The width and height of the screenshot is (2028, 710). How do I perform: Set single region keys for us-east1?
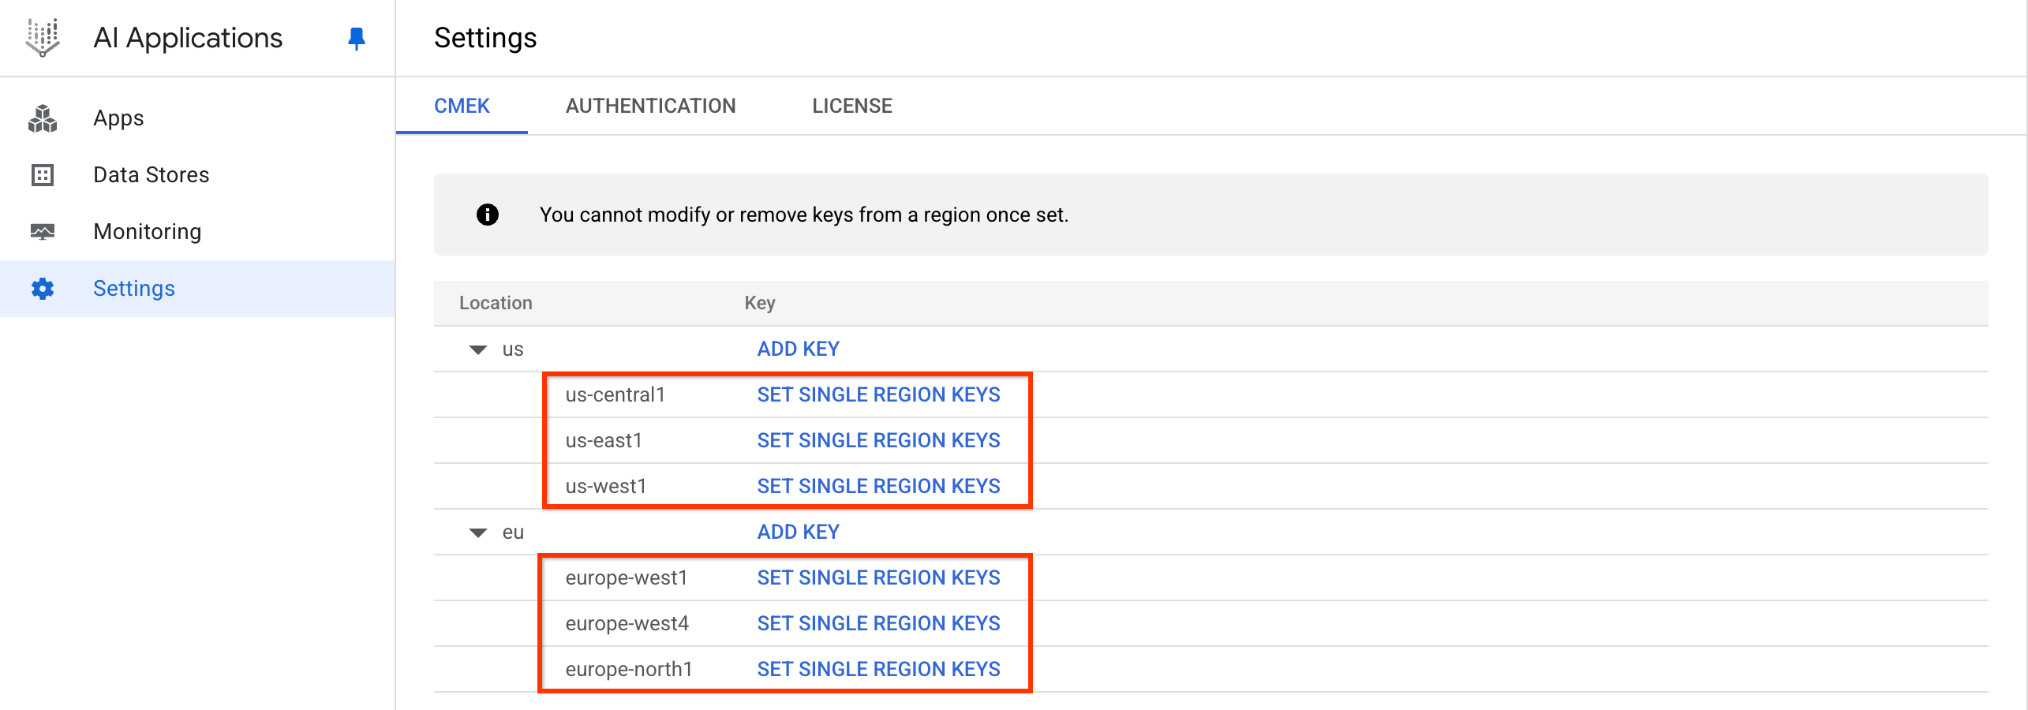pyautogui.click(x=878, y=440)
